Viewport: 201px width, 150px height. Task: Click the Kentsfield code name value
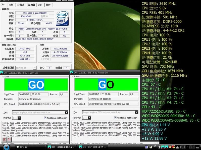26,16
